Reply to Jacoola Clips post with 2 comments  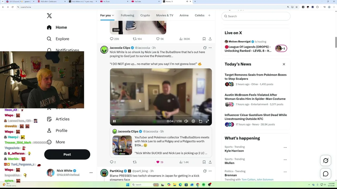pyautogui.click(x=113, y=162)
